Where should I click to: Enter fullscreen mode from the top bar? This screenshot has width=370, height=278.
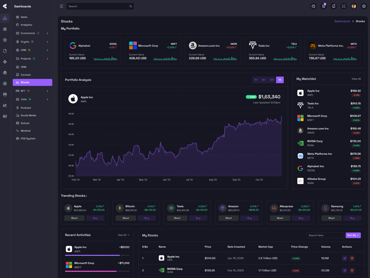coord(344,6)
